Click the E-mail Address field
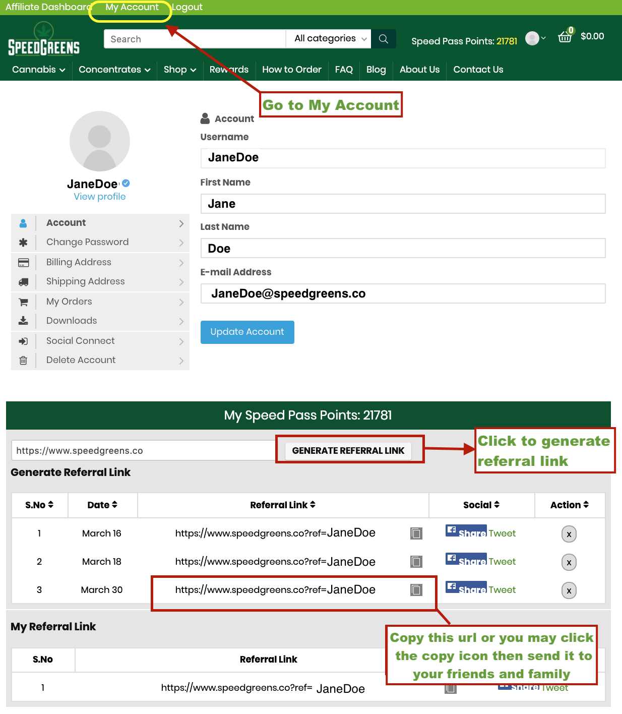The height and width of the screenshot is (714, 622). (403, 293)
